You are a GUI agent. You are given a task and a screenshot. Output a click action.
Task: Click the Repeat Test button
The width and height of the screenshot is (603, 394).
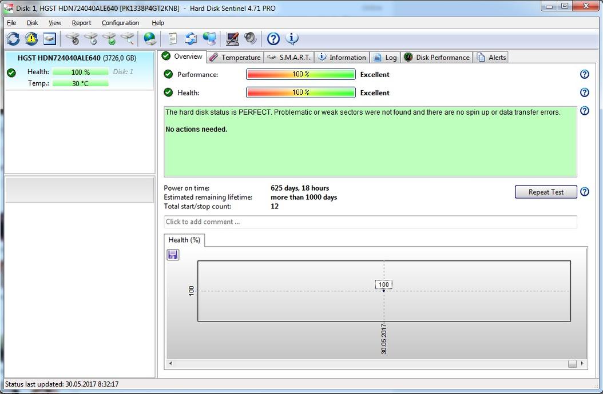pyautogui.click(x=546, y=192)
